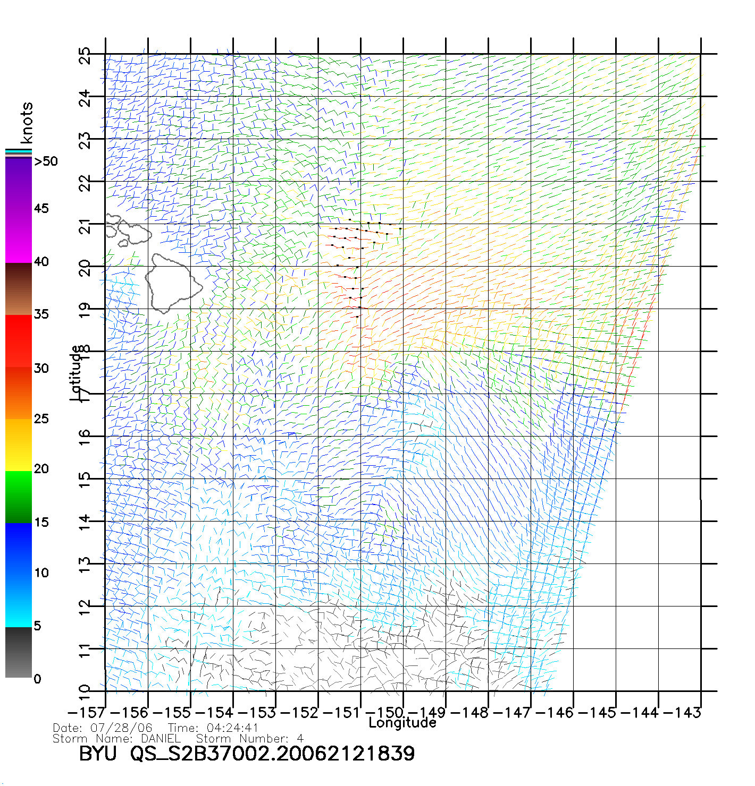Image resolution: width=755 pixels, height=786 pixels.
Task: Click the ">50" color bar label
Action: pos(46,161)
